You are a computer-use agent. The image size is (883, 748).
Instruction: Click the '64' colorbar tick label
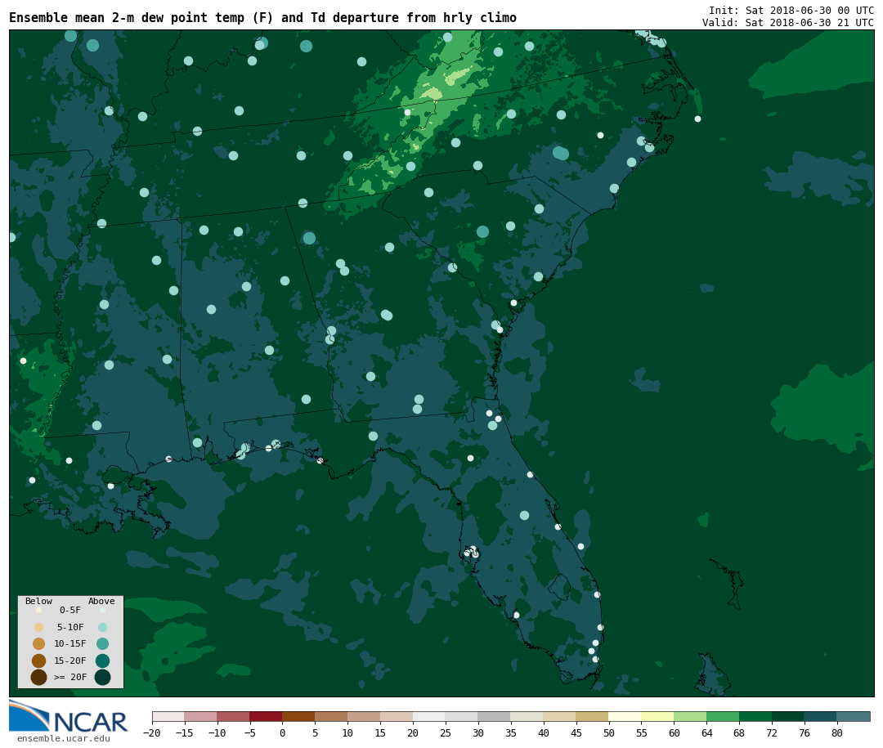click(707, 732)
